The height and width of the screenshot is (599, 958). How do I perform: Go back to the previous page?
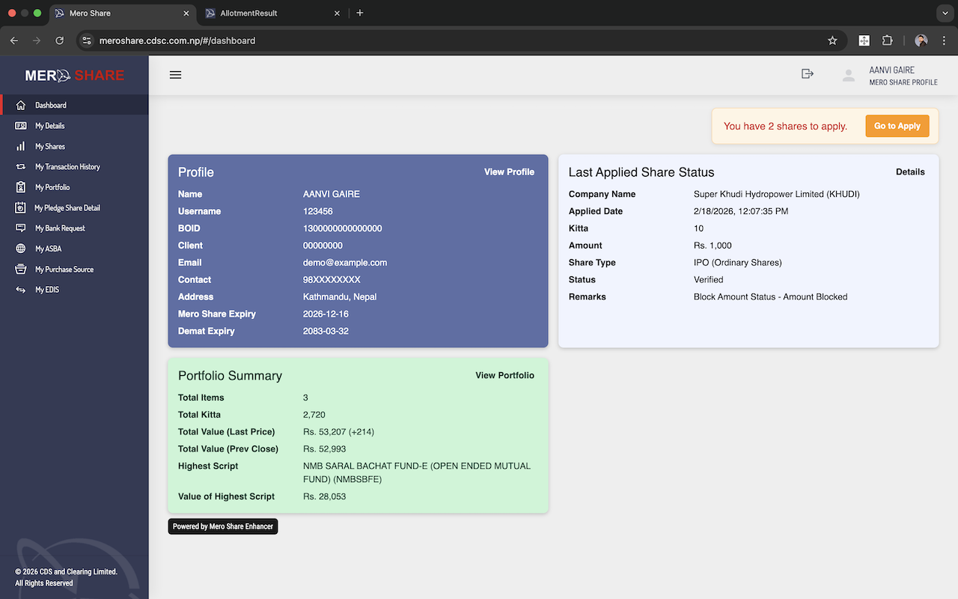[x=14, y=40]
